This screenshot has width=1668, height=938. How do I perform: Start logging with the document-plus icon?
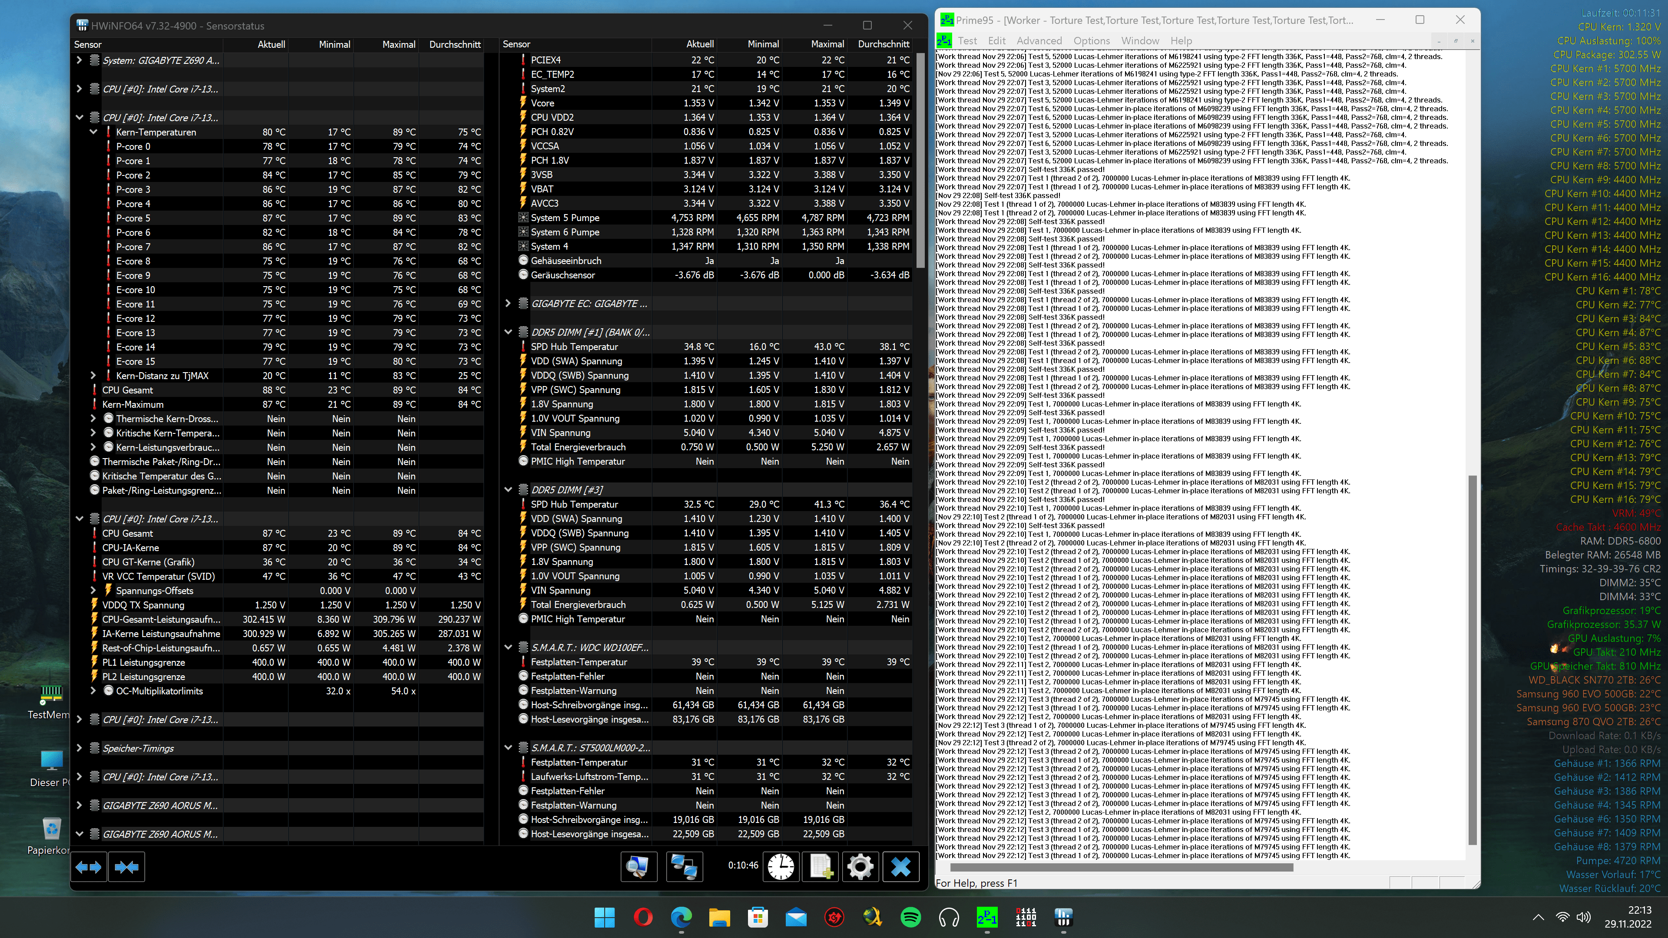[821, 867]
